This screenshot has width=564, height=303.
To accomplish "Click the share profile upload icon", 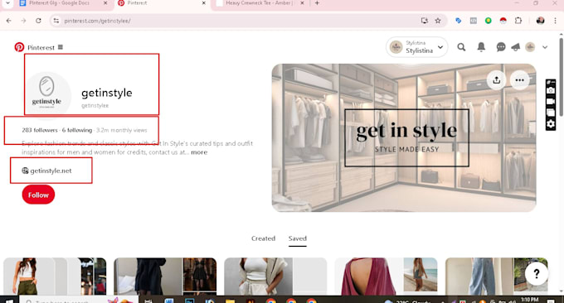I will 496,80.
